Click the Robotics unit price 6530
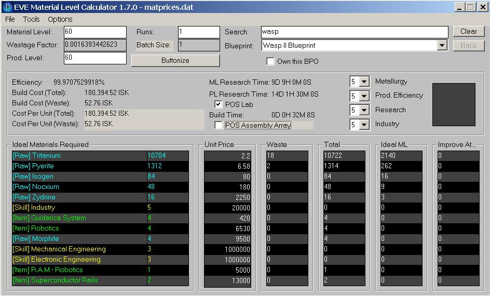The width and height of the screenshot is (490, 296). 243,228
